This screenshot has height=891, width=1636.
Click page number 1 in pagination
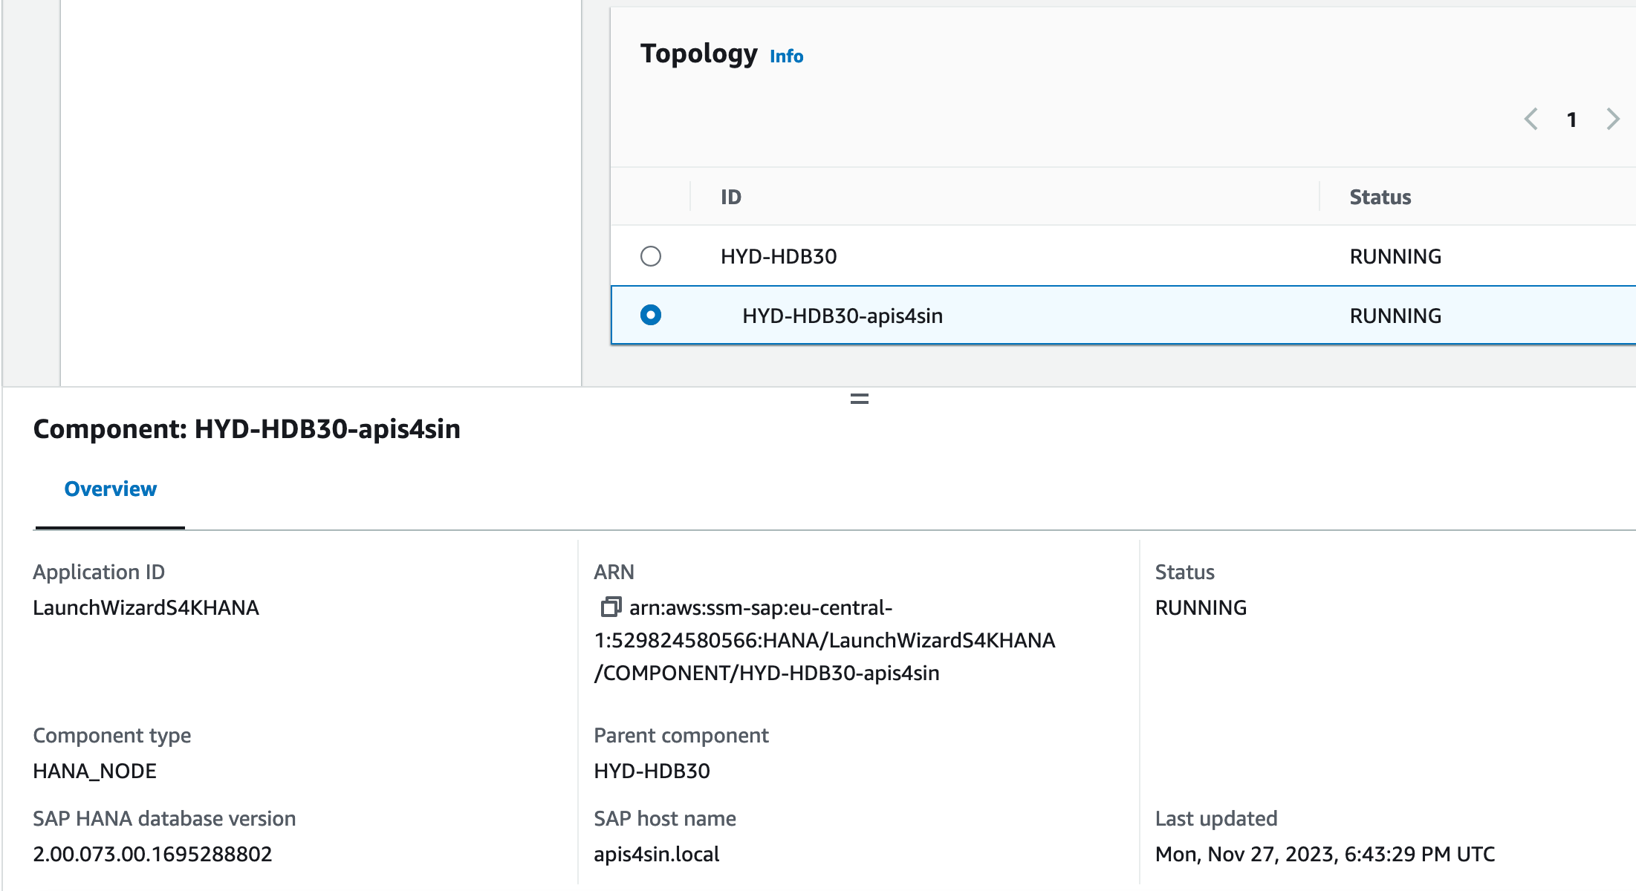click(1571, 120)
